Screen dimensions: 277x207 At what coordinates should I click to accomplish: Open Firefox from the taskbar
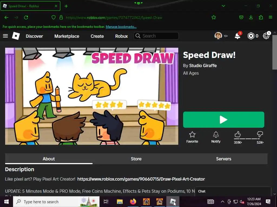pyautogui.click(x=133, y=202)
